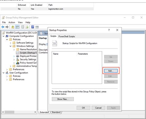Collapse the Windows Settings node
Image resolution: width=146 pixels, height=119 pixels.
10,46
